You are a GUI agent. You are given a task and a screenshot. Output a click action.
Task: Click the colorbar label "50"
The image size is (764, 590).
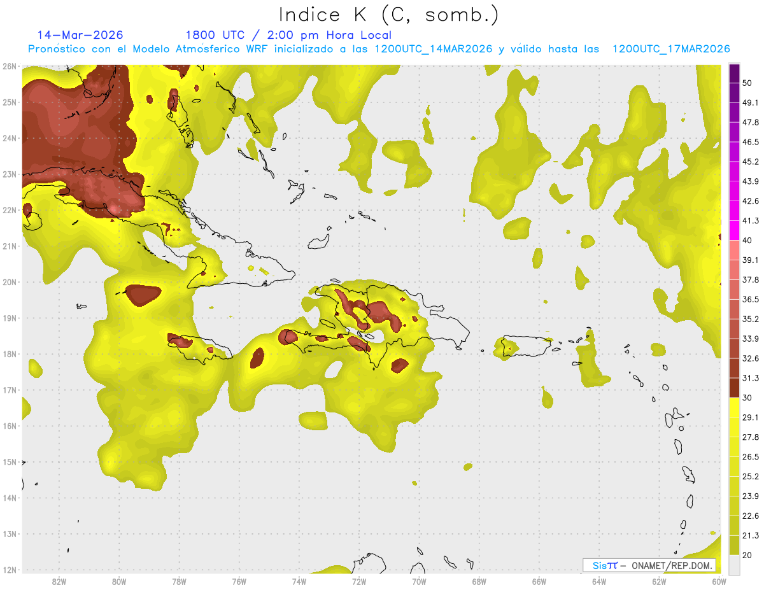point(748,83)
